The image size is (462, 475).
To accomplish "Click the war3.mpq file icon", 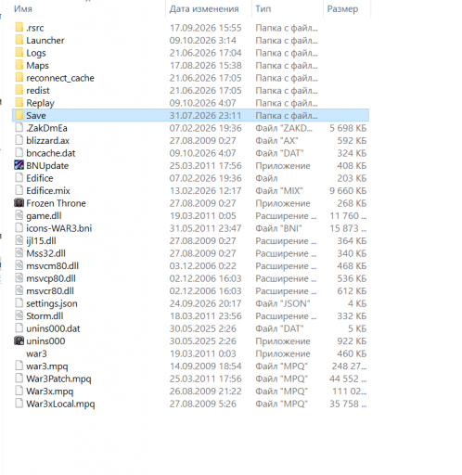I will [x=19, y=366].
